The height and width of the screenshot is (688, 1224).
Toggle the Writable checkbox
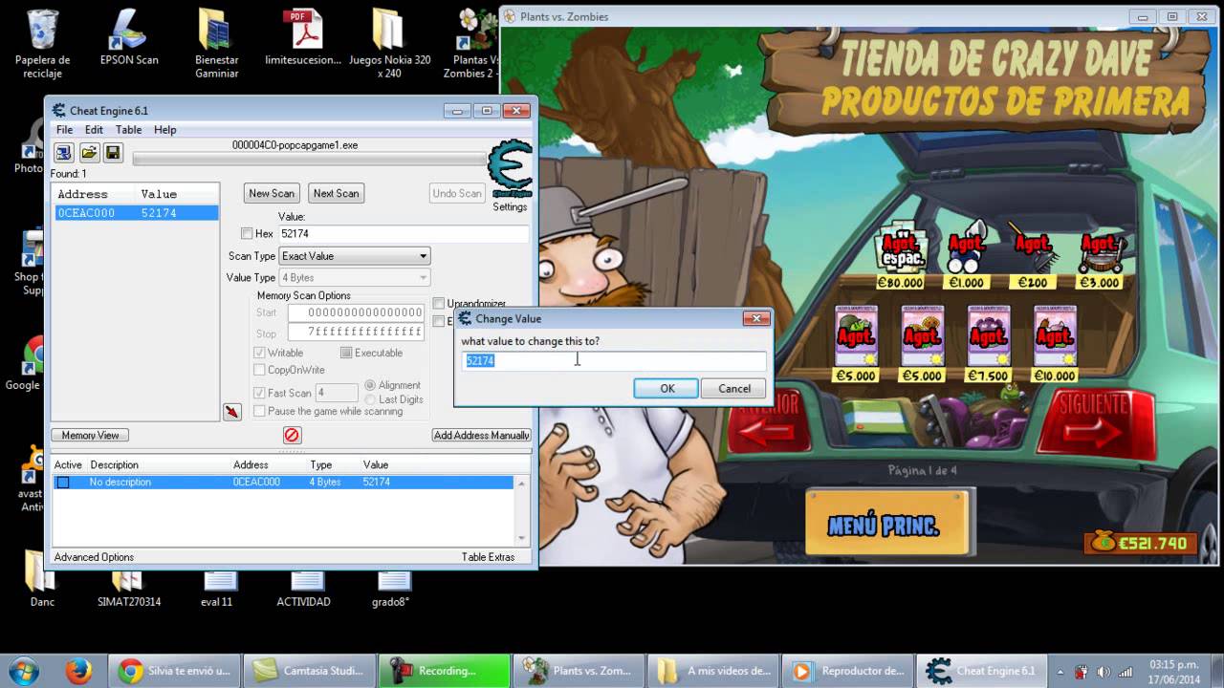tap(259, 353)
